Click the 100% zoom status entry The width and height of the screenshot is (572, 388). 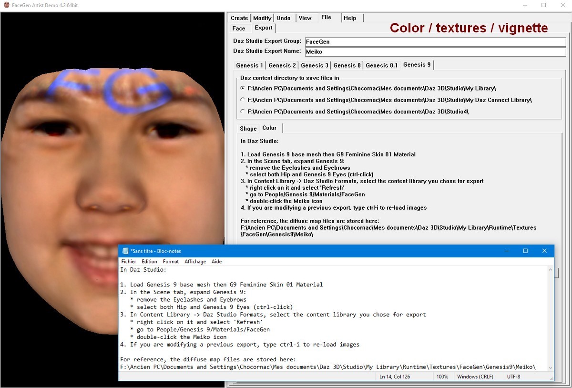click(x=442, y=377)
